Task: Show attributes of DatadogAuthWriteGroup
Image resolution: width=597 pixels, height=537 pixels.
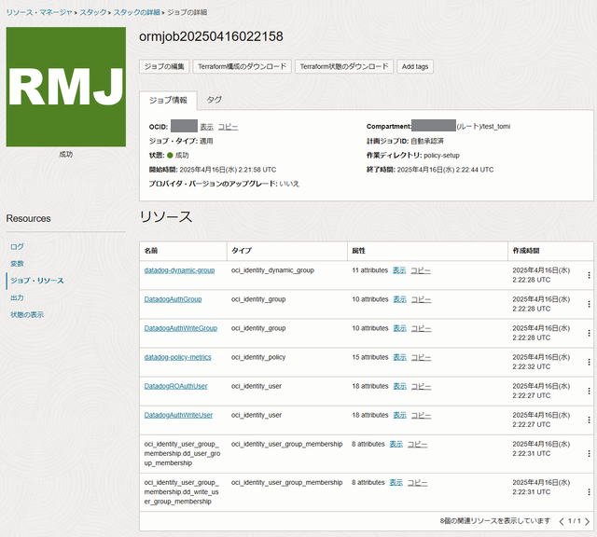Action: tap(400, 328)
